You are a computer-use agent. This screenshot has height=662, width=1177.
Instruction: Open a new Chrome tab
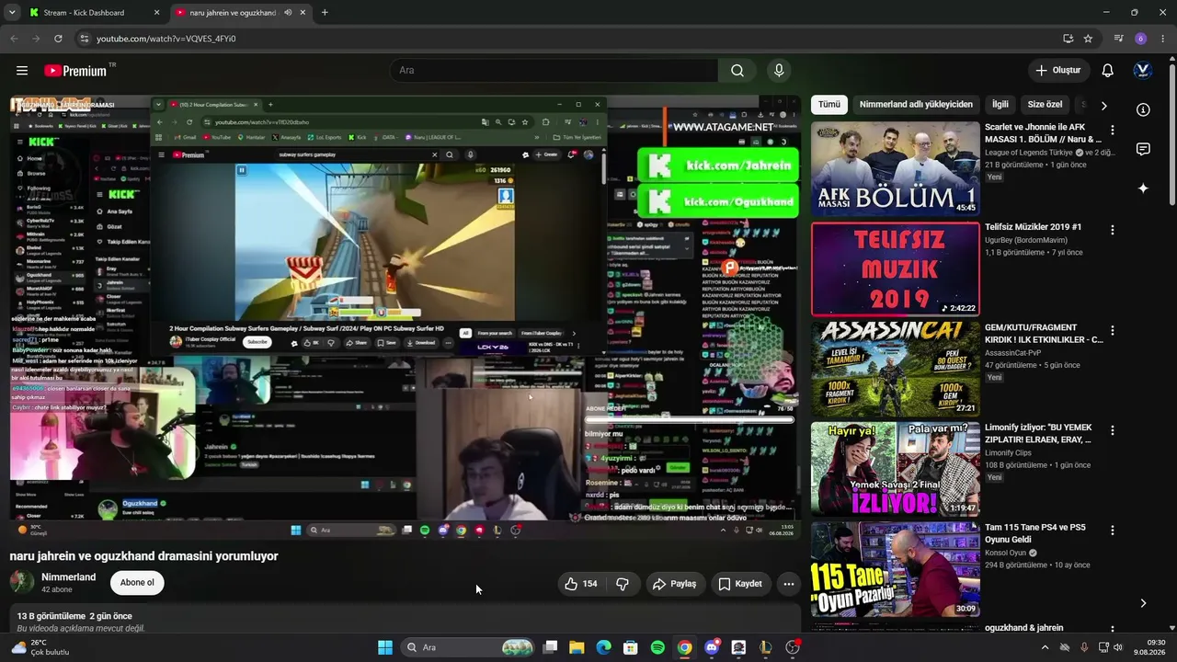(x=325, y=13)
